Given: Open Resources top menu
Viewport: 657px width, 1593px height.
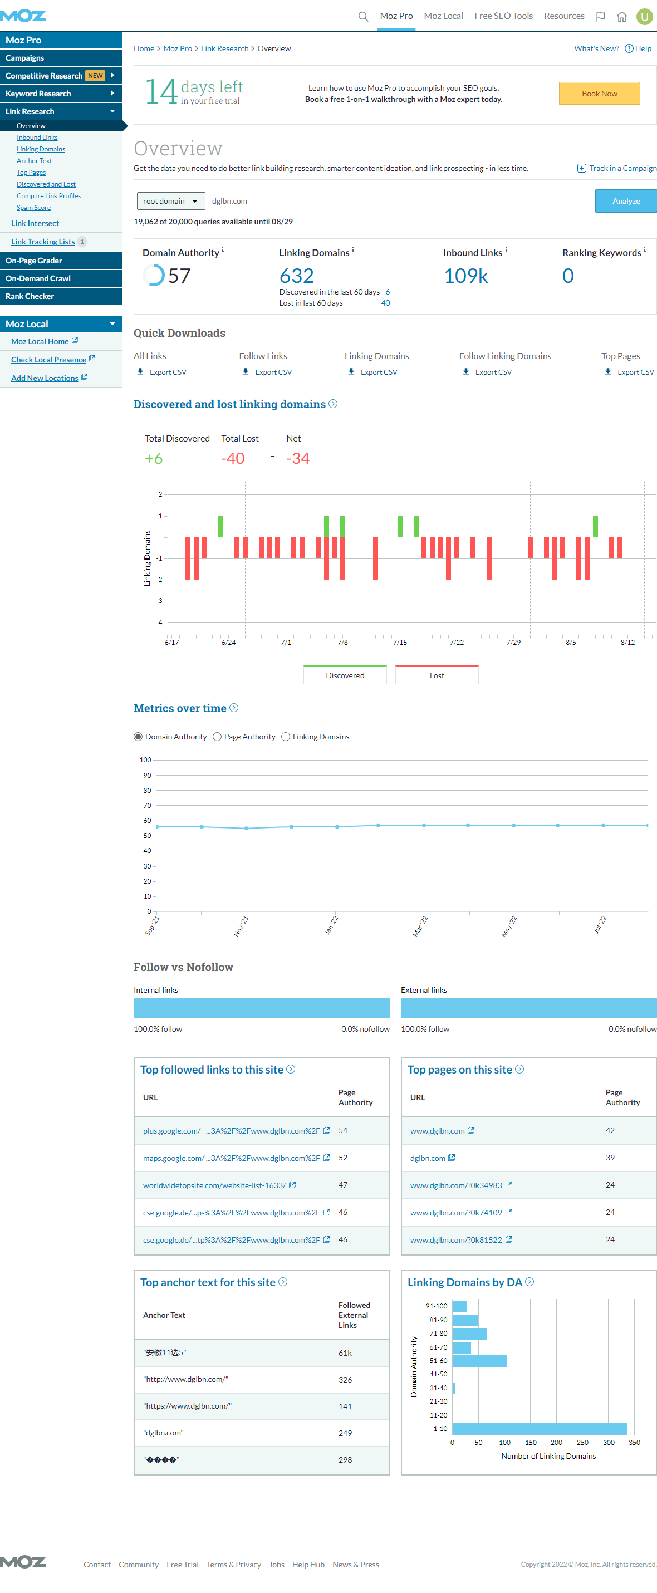Looking at the screenshot, I should pyautogui.click(x=564, y=16).
